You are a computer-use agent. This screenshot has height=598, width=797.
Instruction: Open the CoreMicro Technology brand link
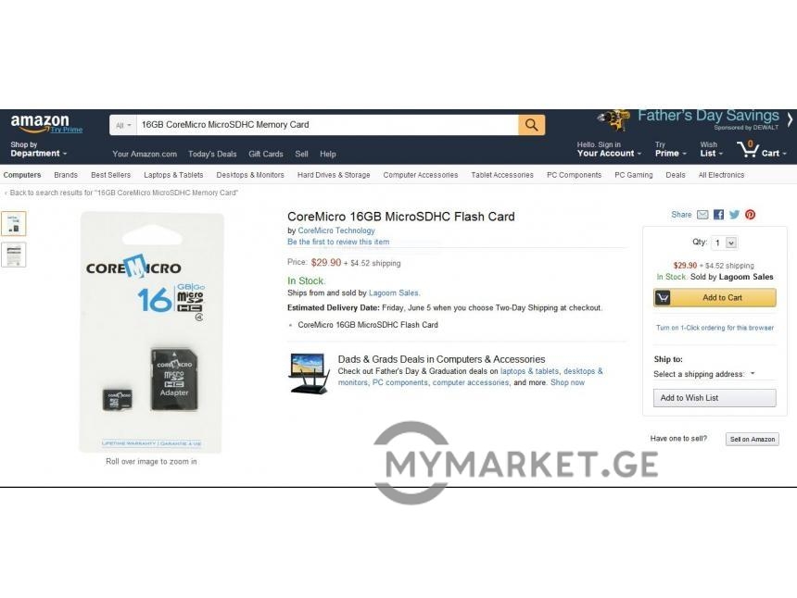point(336,230)
